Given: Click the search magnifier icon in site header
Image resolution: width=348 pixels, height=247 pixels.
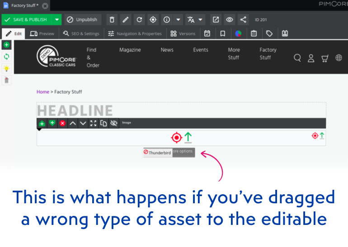Looking at the screenshot, I should 297,58.
